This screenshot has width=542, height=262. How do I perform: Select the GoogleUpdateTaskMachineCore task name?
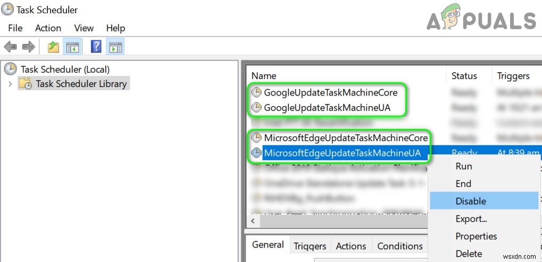(x=331, y=92)
